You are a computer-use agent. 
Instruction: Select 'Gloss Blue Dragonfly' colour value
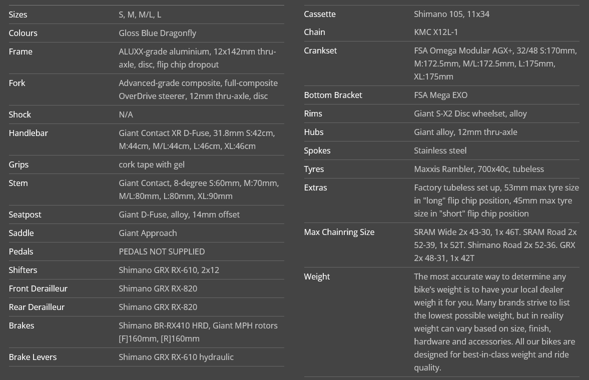[x=158, y=33]
